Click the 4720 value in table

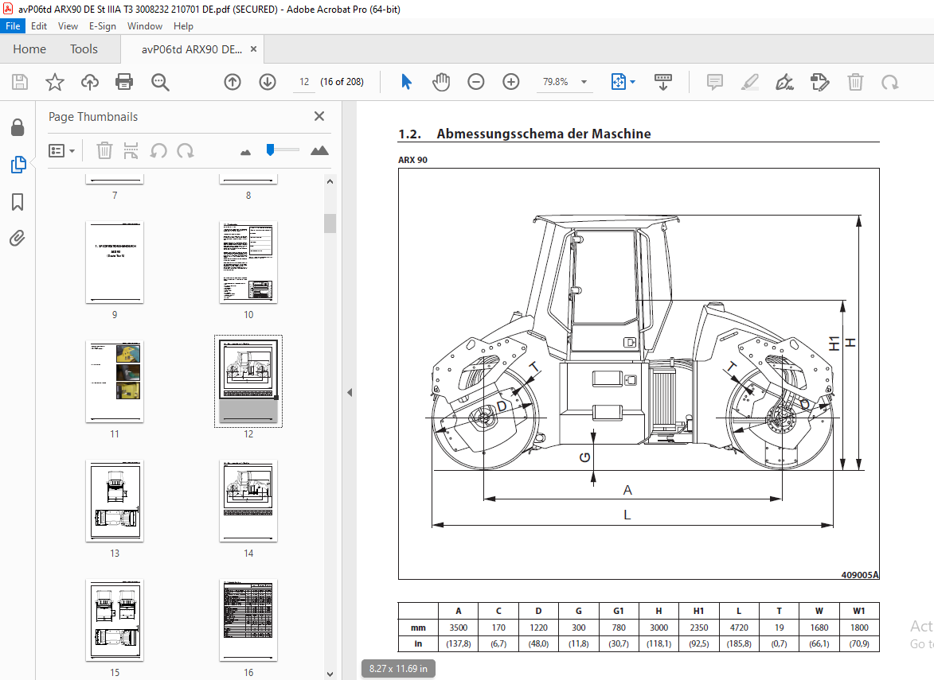pyautogui.click(x=739, y=627)
